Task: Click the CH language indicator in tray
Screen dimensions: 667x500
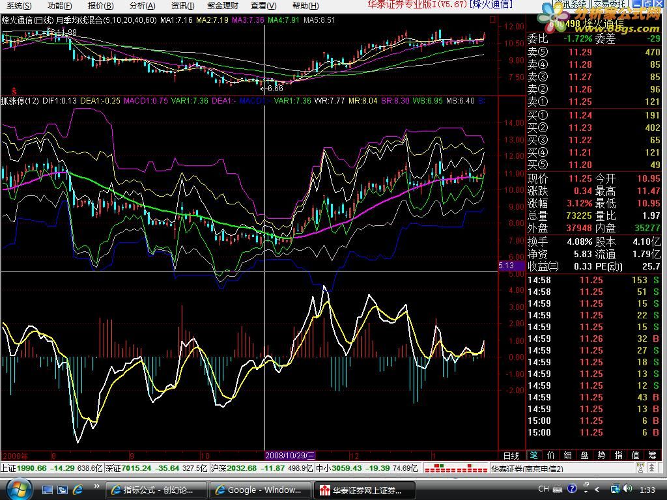Action: [x=544, y=489]
